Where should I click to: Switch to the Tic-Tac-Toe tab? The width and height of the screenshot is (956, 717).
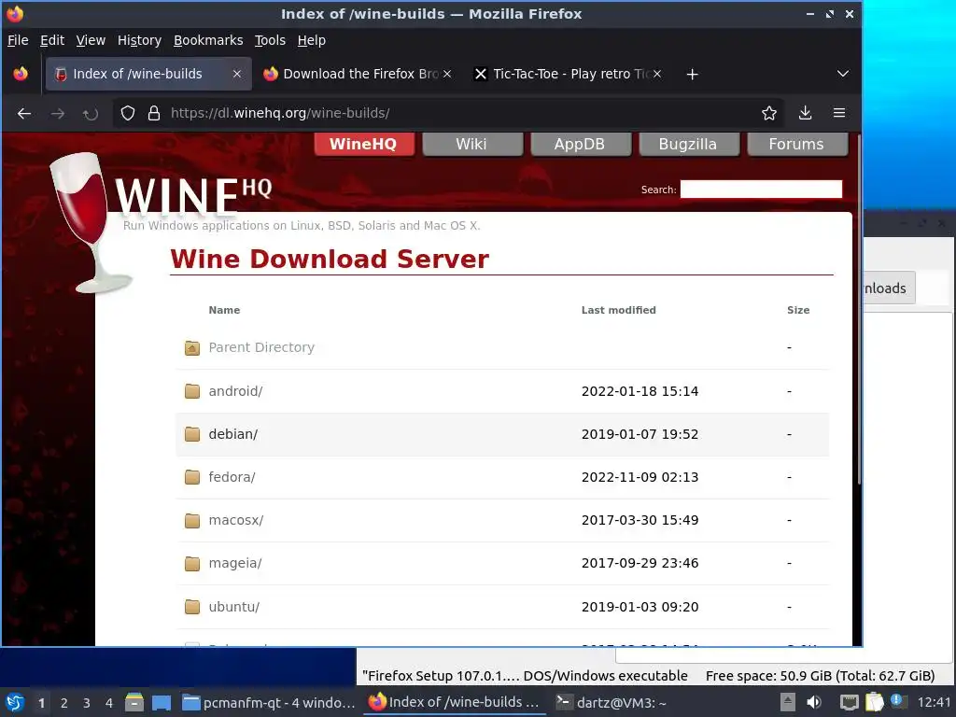(568, 74)
